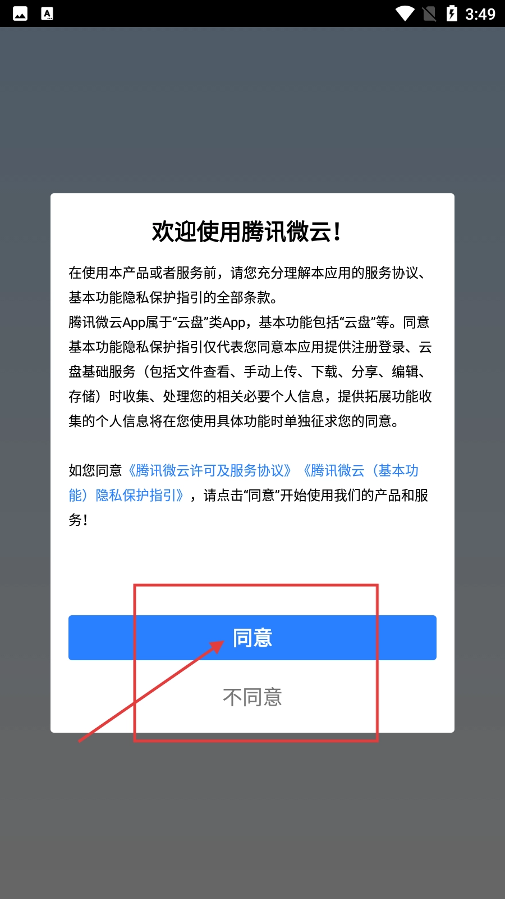505x899 pixels.
Task: Tap the no-SIM card icon
Action: point(429,13)
